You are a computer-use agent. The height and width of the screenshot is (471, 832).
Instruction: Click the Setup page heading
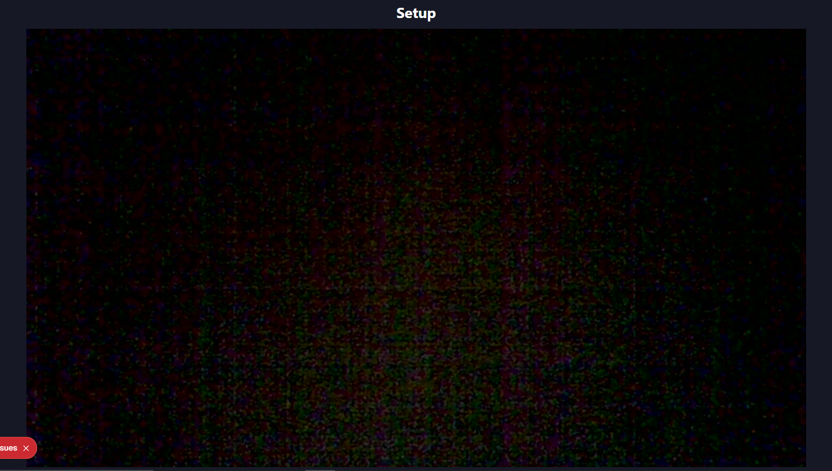pos(416,13)
